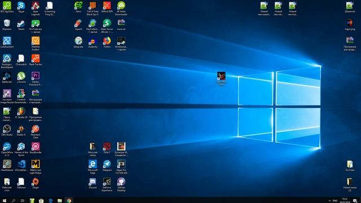Select the uTorrent desktop icon
Image resolution: width=361 pixels, height=203 pixels.
[21, 78]
